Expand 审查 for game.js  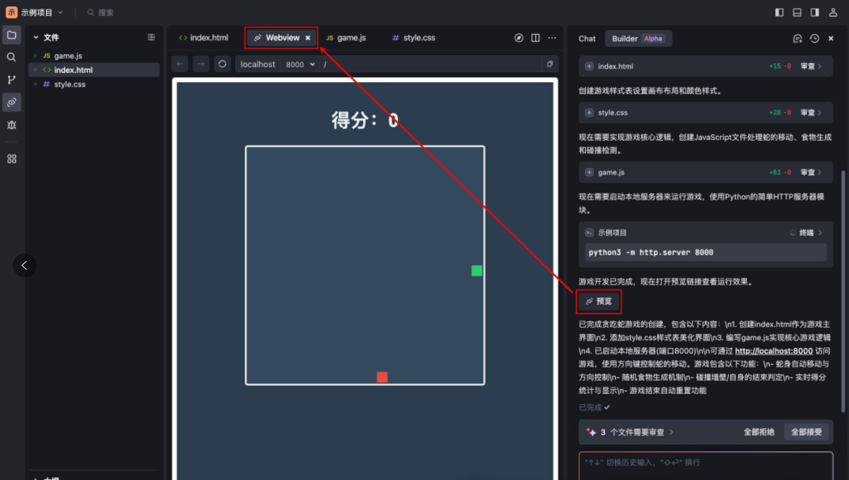(811, 172)
